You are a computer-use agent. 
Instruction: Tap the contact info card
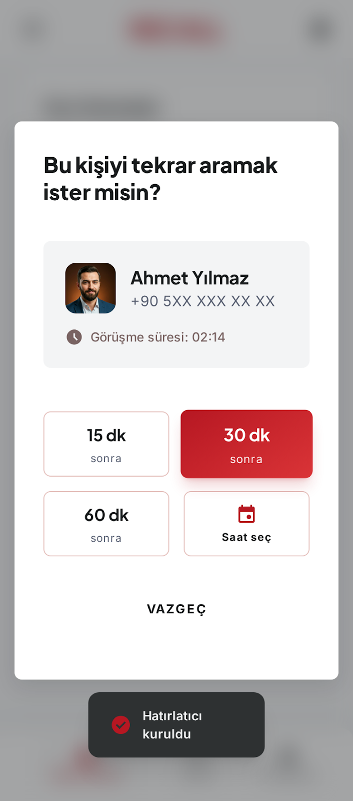(x=176, y=304)
